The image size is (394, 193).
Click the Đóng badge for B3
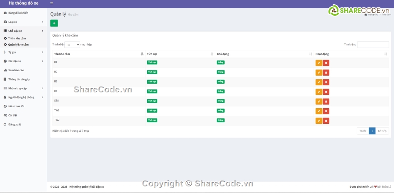221,82
